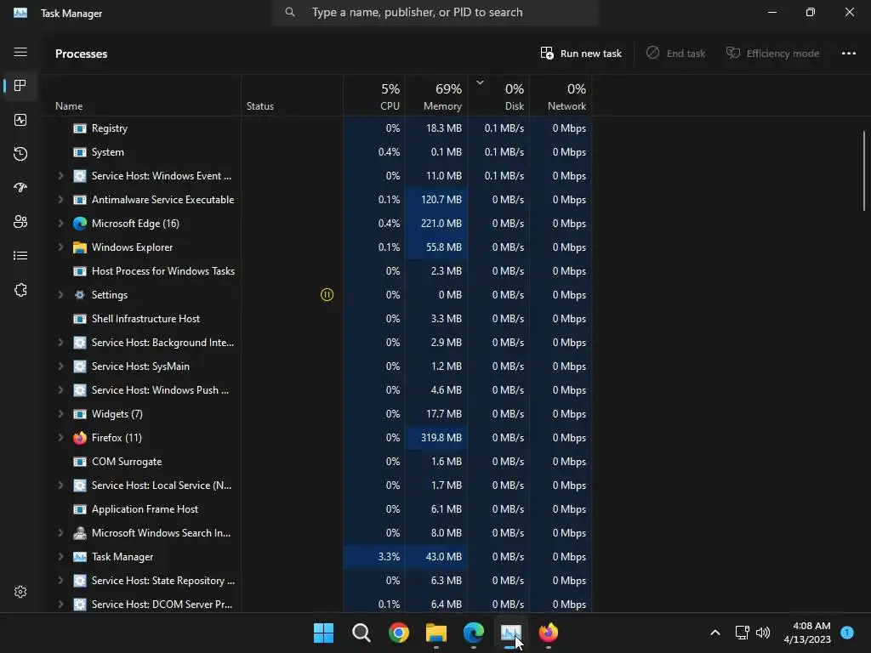Expand Firefox (11) process group
Image resolution: width=871 pixels, height=653 pixels.
[x=60, y=438]
